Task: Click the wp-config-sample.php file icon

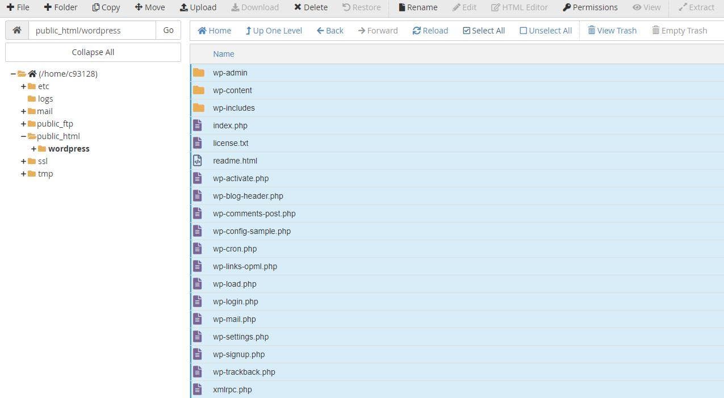Action: 198,231
